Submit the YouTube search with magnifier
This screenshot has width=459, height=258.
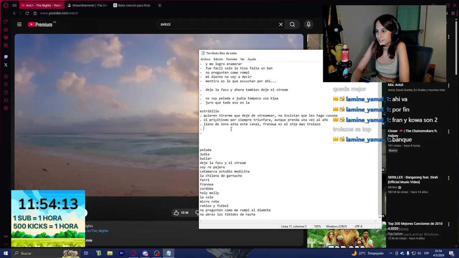coord(292,24)
